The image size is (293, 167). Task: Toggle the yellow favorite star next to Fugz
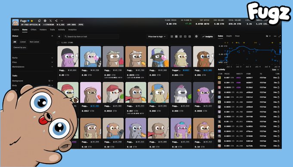(x=32, y=21)
